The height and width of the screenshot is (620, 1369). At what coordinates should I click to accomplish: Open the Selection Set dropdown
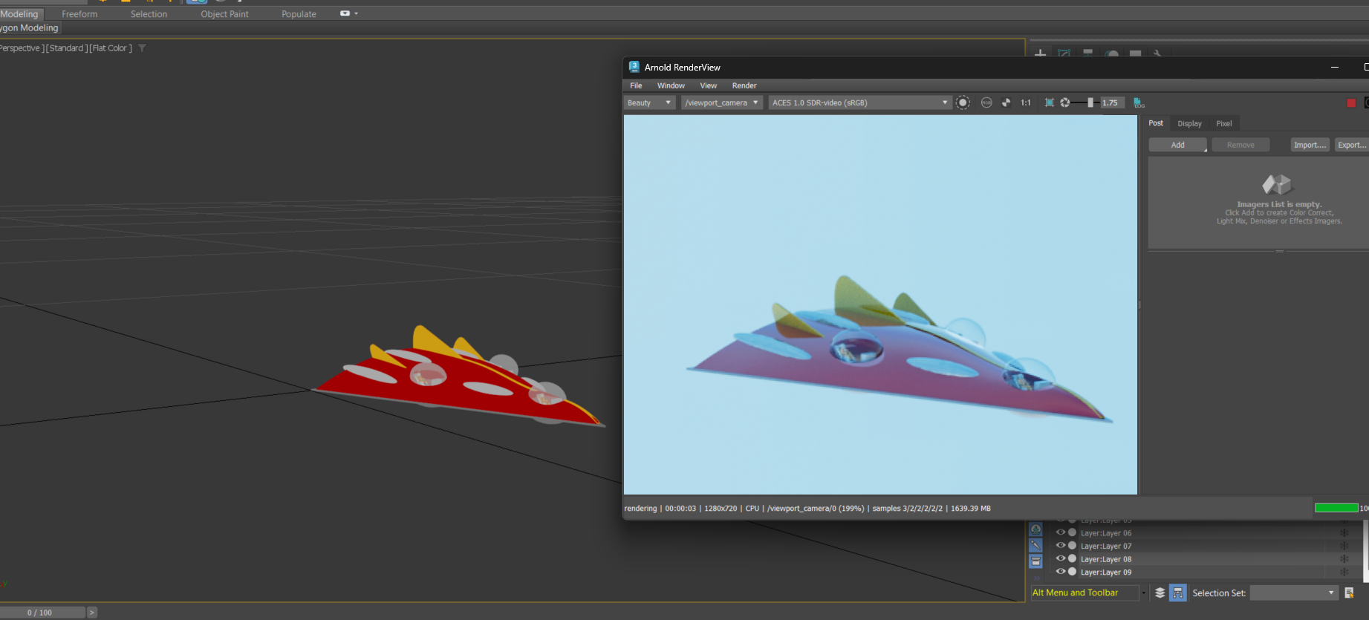1294,593
